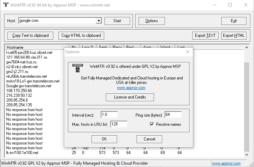Click the WinMTR logo icon in the Options dialog
The width and height of the screenshot is (254, 167).
point(77,68)
